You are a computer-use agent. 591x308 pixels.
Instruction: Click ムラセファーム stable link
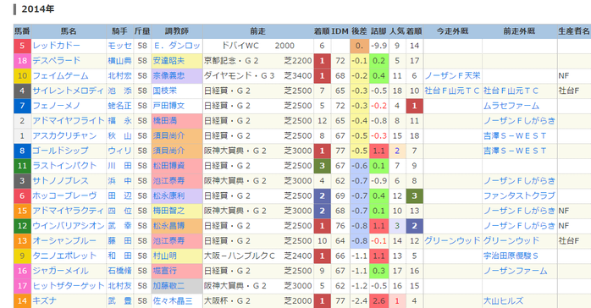pyautogui.click(x=511, y=106)
